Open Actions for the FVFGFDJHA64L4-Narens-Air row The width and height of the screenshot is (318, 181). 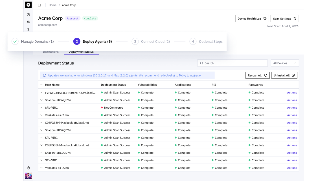(x=292, y=93)
